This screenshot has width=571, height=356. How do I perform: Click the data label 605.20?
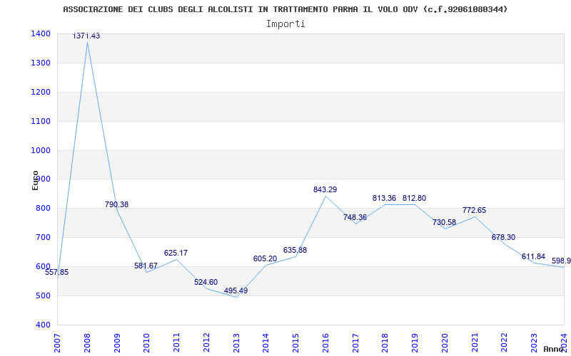pos(265,259)
